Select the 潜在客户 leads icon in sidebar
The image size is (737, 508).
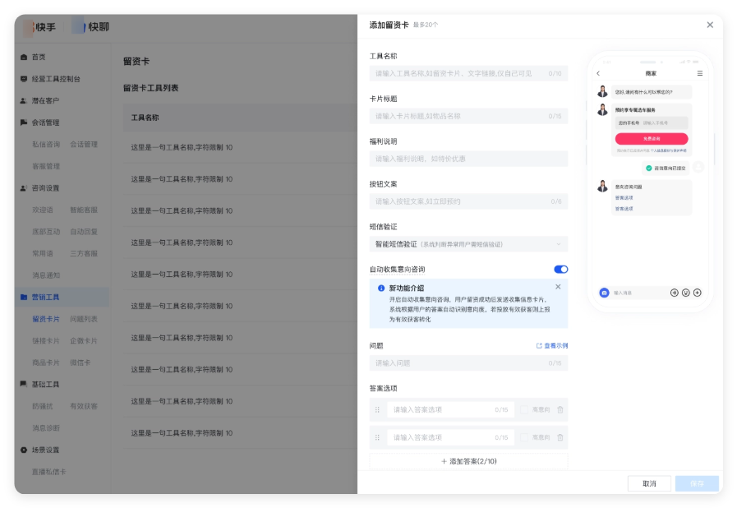pyautogui.click(x=25, y=101)
